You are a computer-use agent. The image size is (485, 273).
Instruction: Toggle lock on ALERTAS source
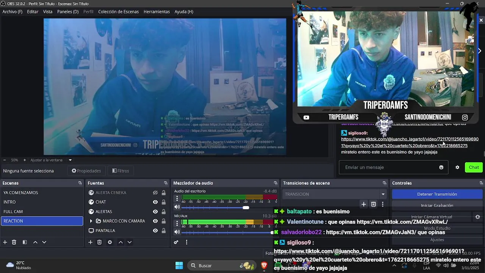point(164,212)
